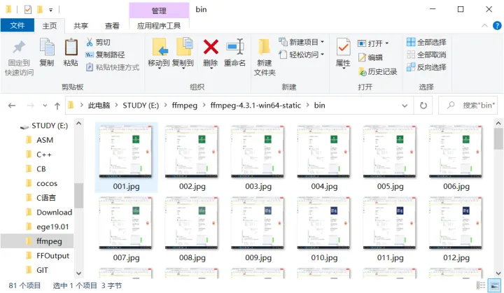Select the 002.jpg file
The height and width of the screenshot is (293, 504).
(x=192, y=157)
